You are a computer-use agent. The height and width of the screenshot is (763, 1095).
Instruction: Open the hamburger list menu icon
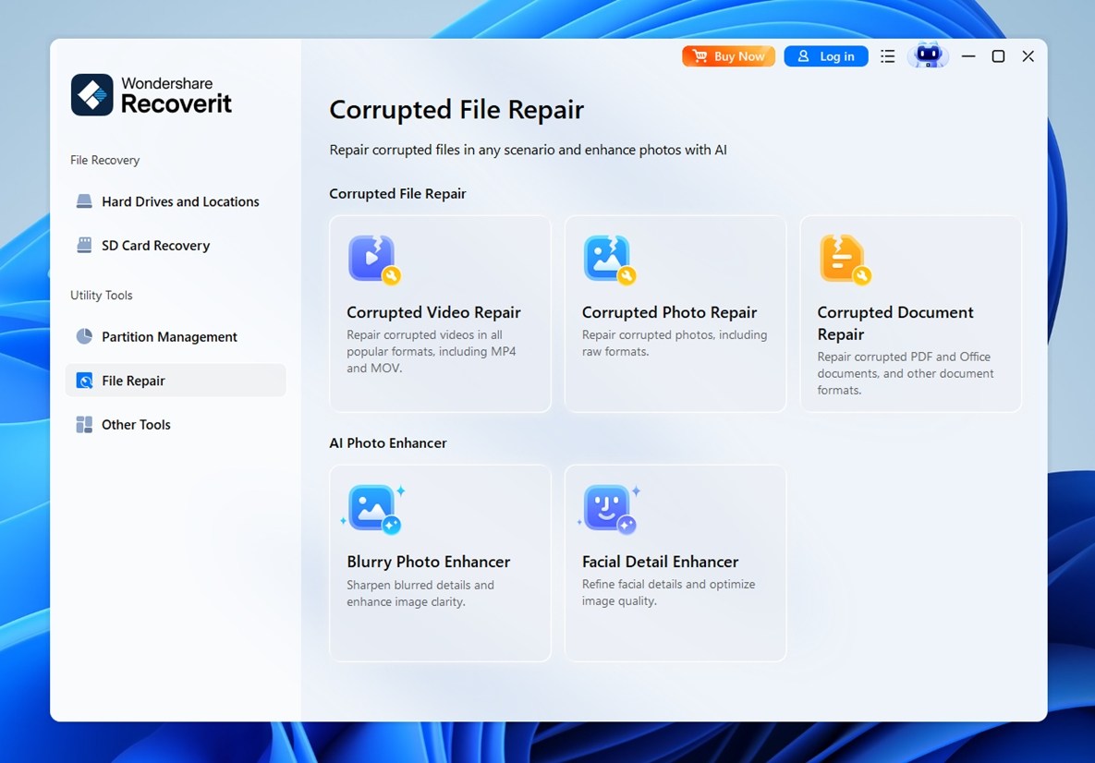point(888,55)
